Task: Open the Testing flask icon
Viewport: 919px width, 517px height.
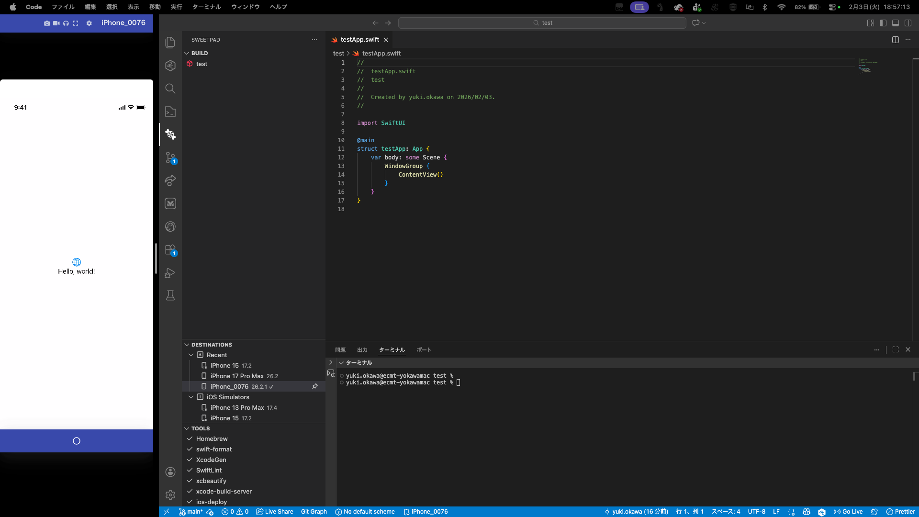Action: click(x=170, y=295)
